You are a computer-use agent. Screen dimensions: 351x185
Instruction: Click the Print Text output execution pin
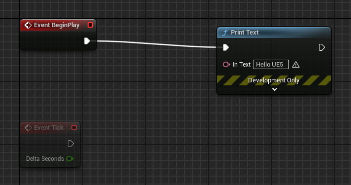[x=321, y=47]
